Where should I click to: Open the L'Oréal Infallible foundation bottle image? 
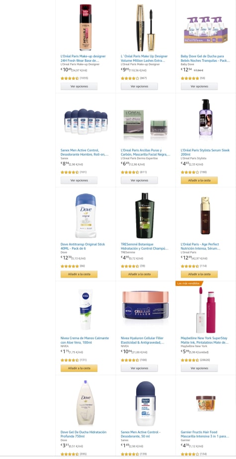click(x=85, y=27)
